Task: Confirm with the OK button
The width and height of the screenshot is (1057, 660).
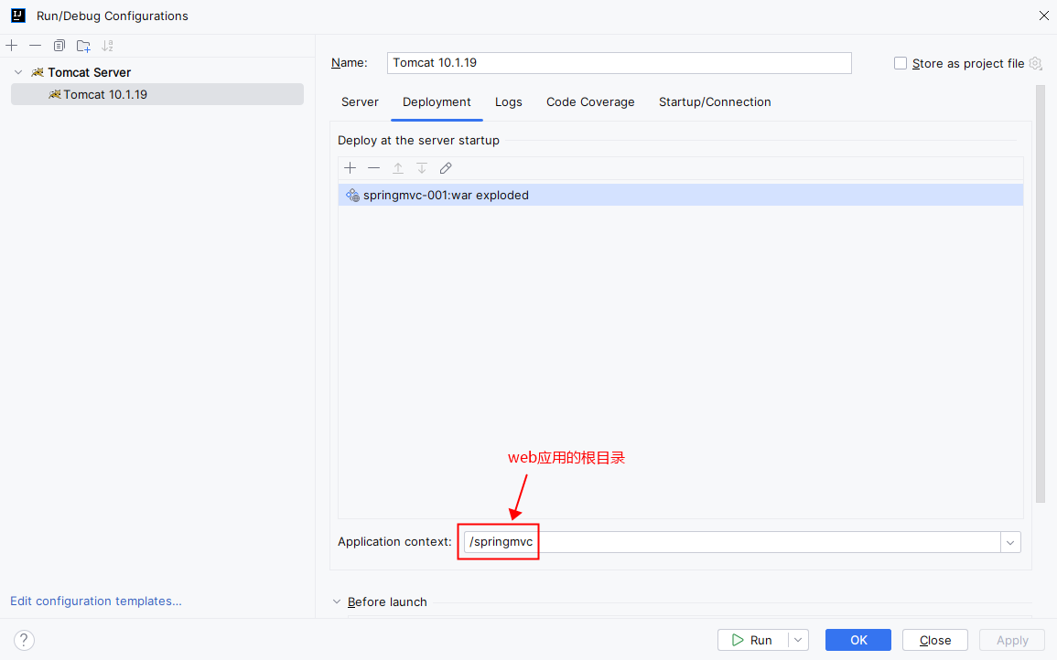Action: pyautogui.click(x=858, y=640)
